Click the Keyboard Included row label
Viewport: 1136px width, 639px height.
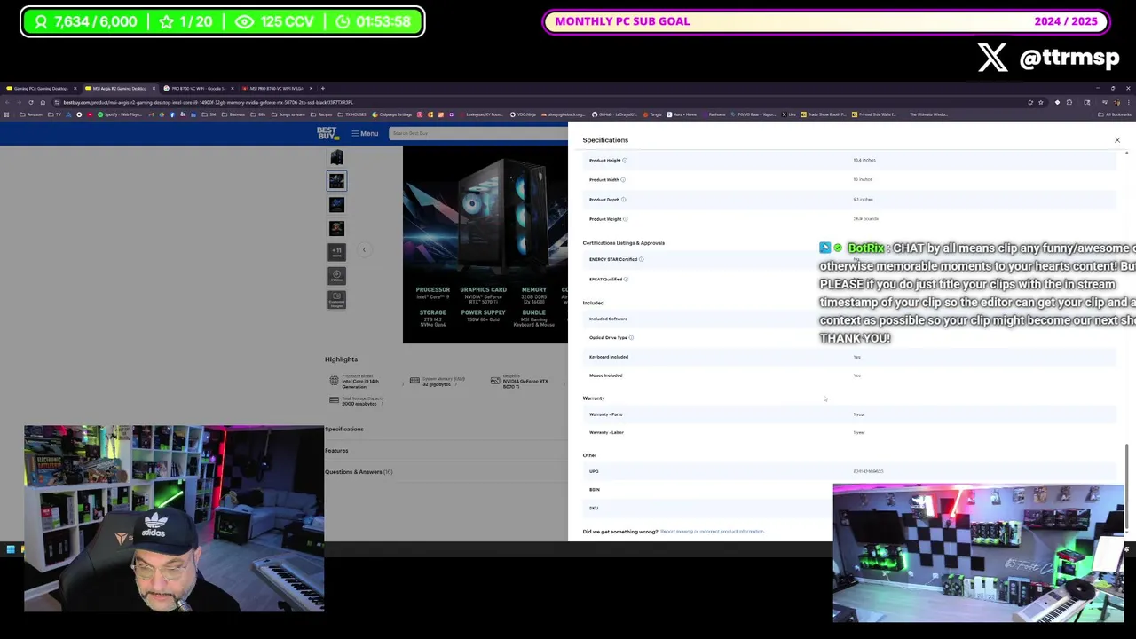[609, 357]
